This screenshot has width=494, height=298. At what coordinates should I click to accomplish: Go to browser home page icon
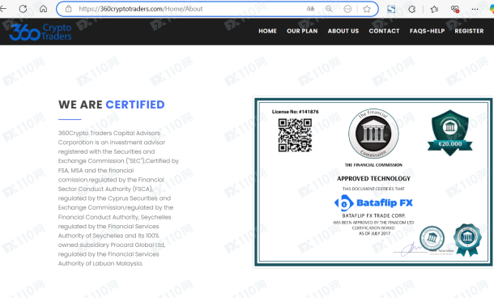[x=43, y=9]
